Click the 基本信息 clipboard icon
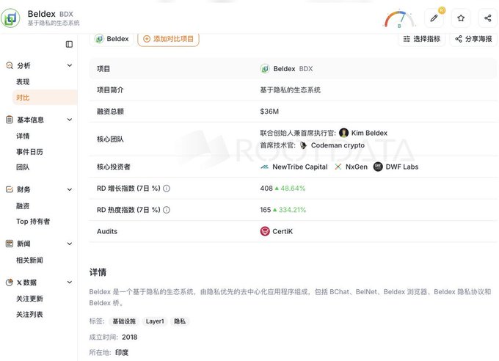 click(10, 120)
